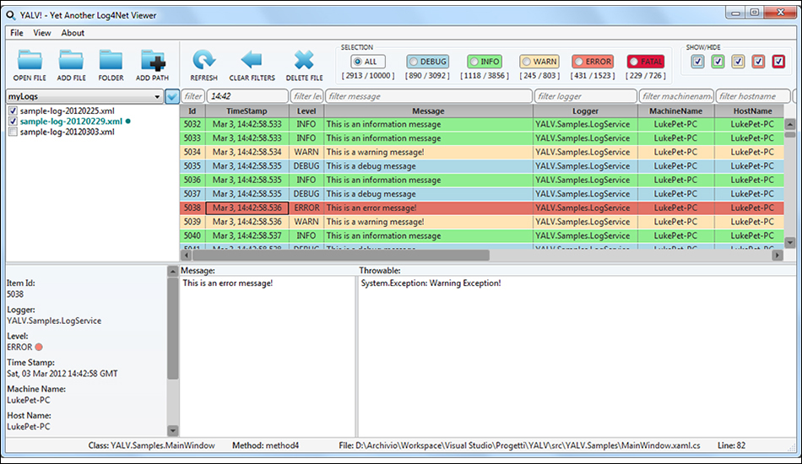Click the Add Path icon

pyautogui.click(x=153, y=60)
